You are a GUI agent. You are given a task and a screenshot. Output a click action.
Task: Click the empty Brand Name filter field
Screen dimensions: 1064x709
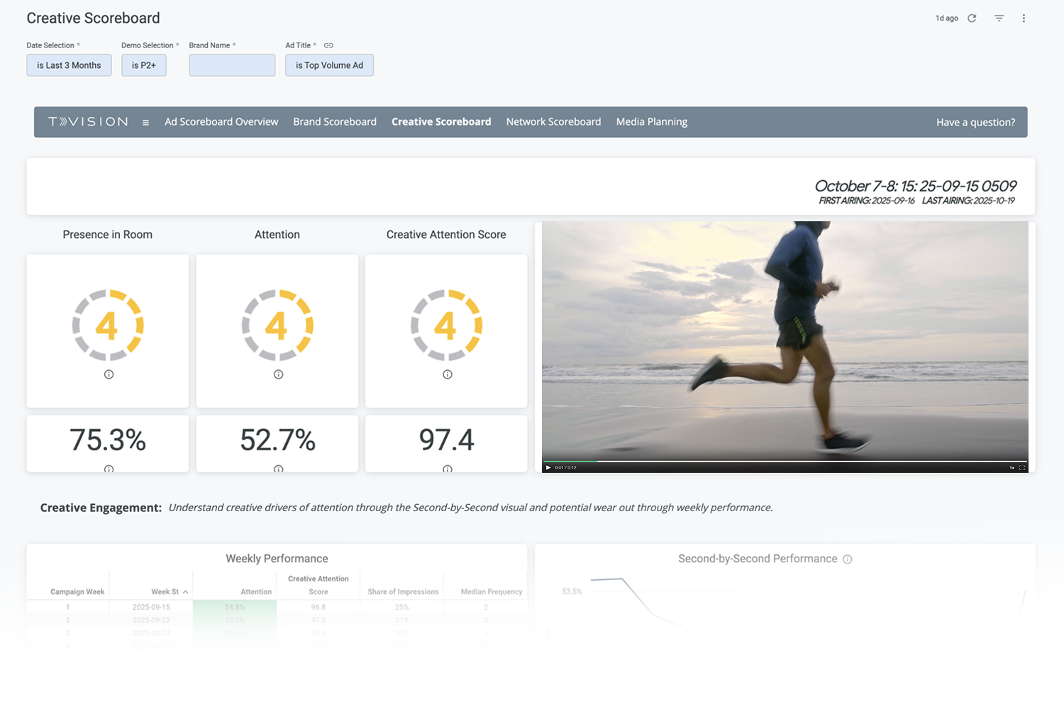pos(232,65)
